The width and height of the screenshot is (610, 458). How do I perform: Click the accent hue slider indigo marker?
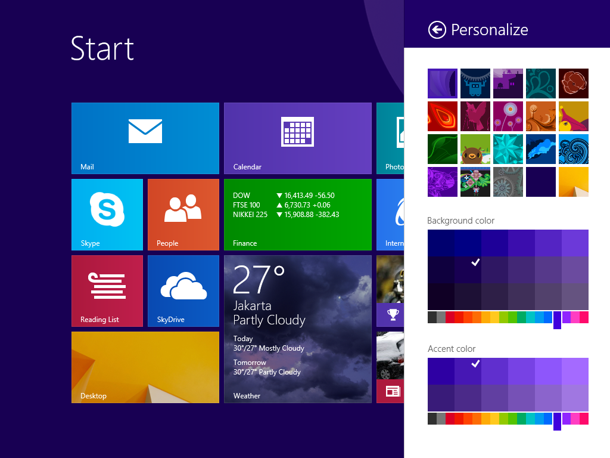[x=557, y=422]
